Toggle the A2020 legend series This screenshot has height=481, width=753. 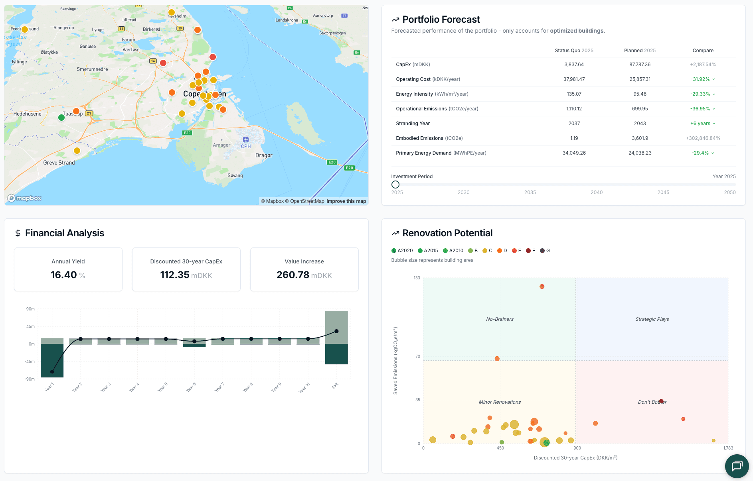coord(404,250)
